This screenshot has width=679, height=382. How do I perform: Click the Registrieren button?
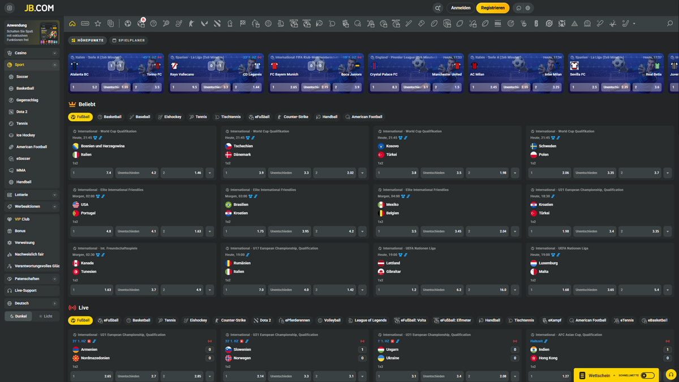(493, 8)
